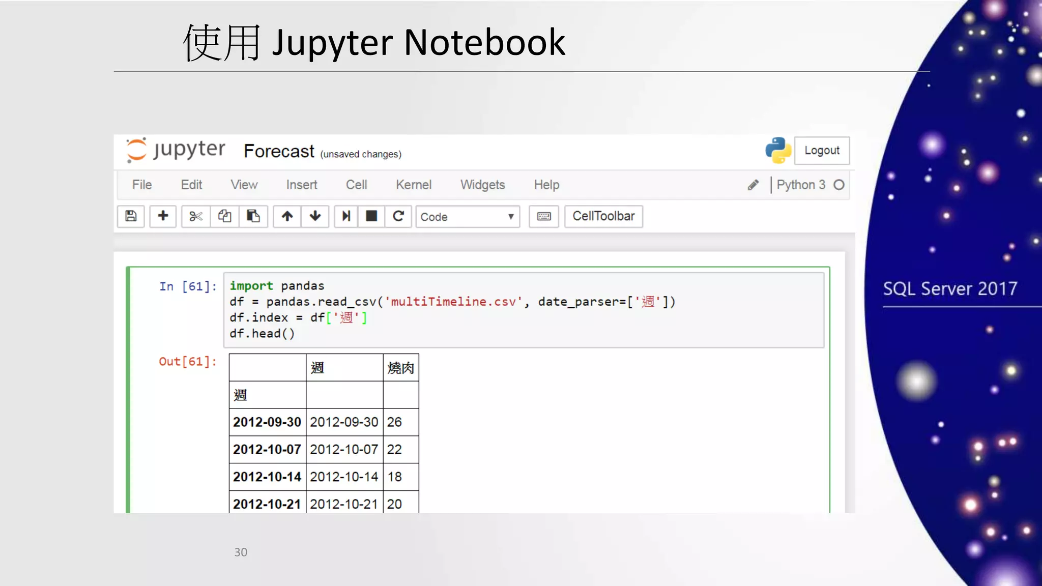Viewport: 1042px width, 586px height.
Task: Open the Edit menu
Action: (x=191, y=185)
